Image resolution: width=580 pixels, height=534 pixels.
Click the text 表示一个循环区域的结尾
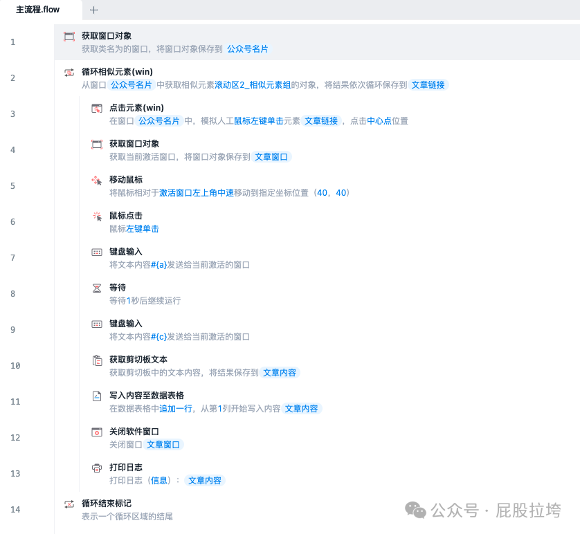pyautogui.click(x=127, y=517)
